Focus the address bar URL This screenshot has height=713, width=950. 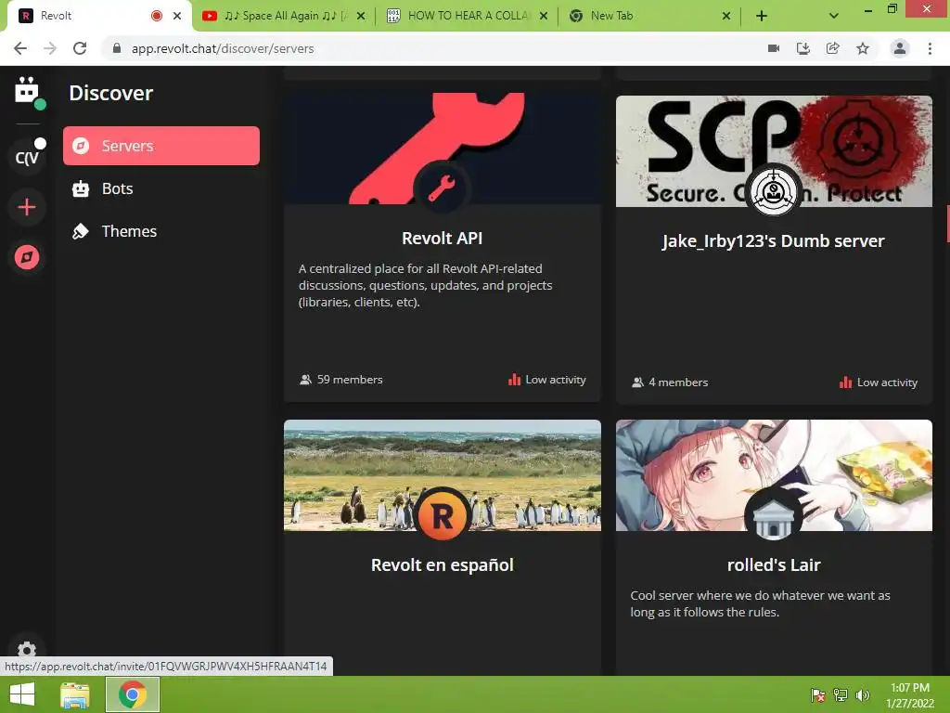click(223, 48)
